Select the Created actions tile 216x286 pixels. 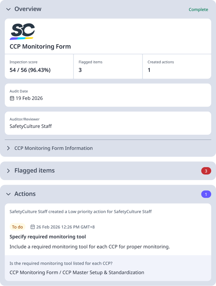click(x=177, y=67)
